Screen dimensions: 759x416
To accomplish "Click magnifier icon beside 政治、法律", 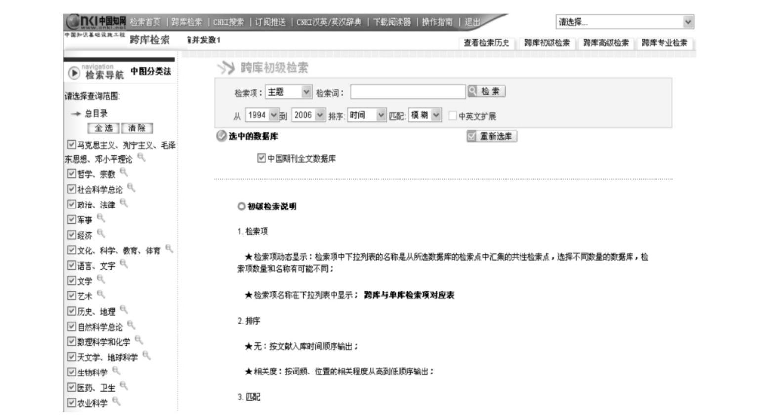I will click(124, 203).
